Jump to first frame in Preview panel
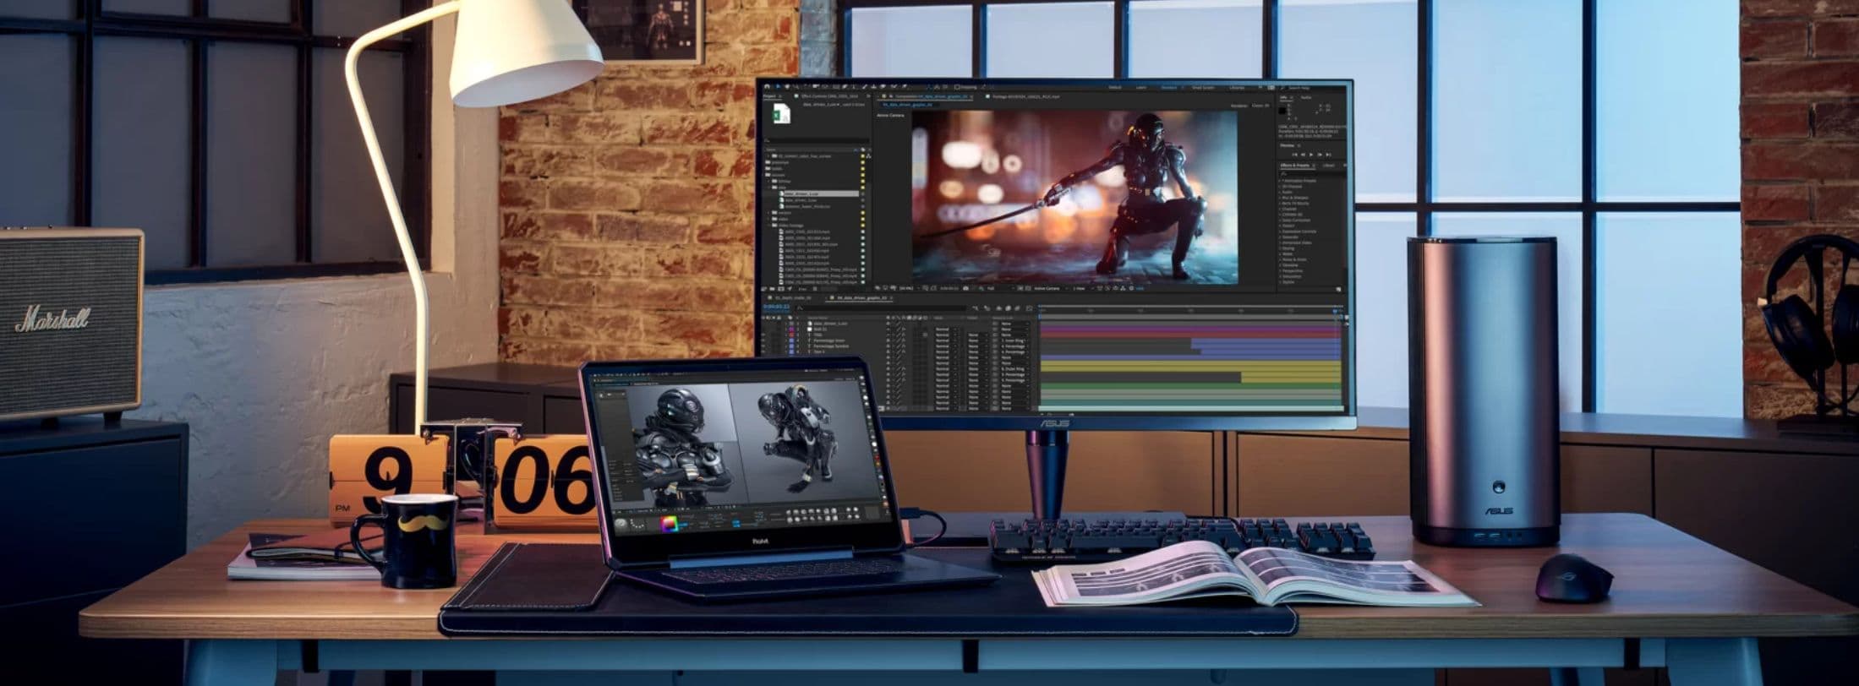 (x=1293, y=155)
